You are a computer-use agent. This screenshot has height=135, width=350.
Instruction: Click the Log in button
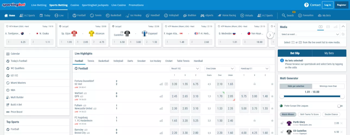pos(327,5)
